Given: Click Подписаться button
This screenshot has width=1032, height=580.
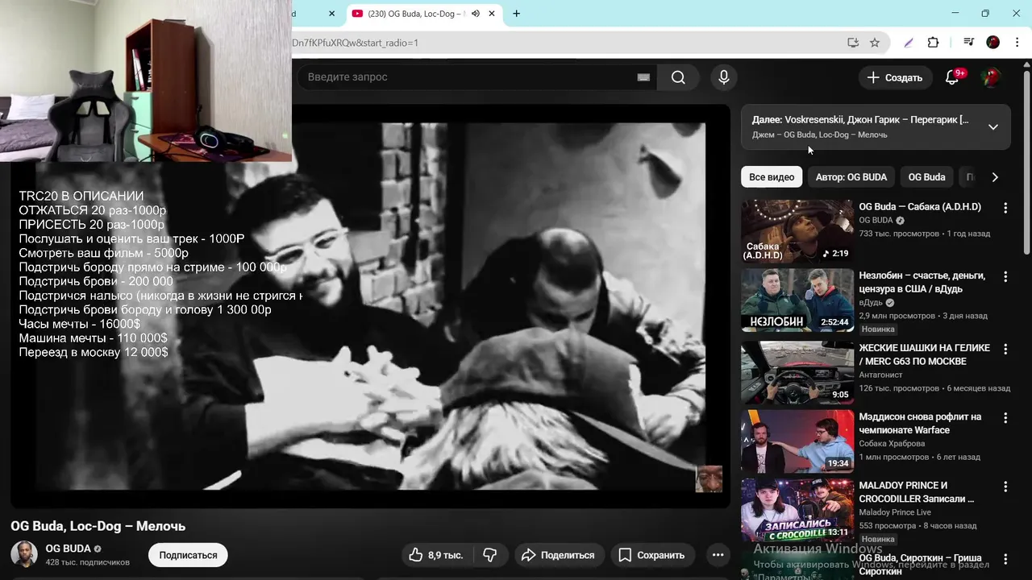Looking at the screenshot, I should 188,555.
